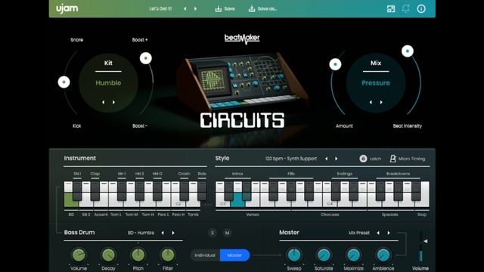Click the Master Ambience knob
The image size is (484, 272).
coord(383,255)
